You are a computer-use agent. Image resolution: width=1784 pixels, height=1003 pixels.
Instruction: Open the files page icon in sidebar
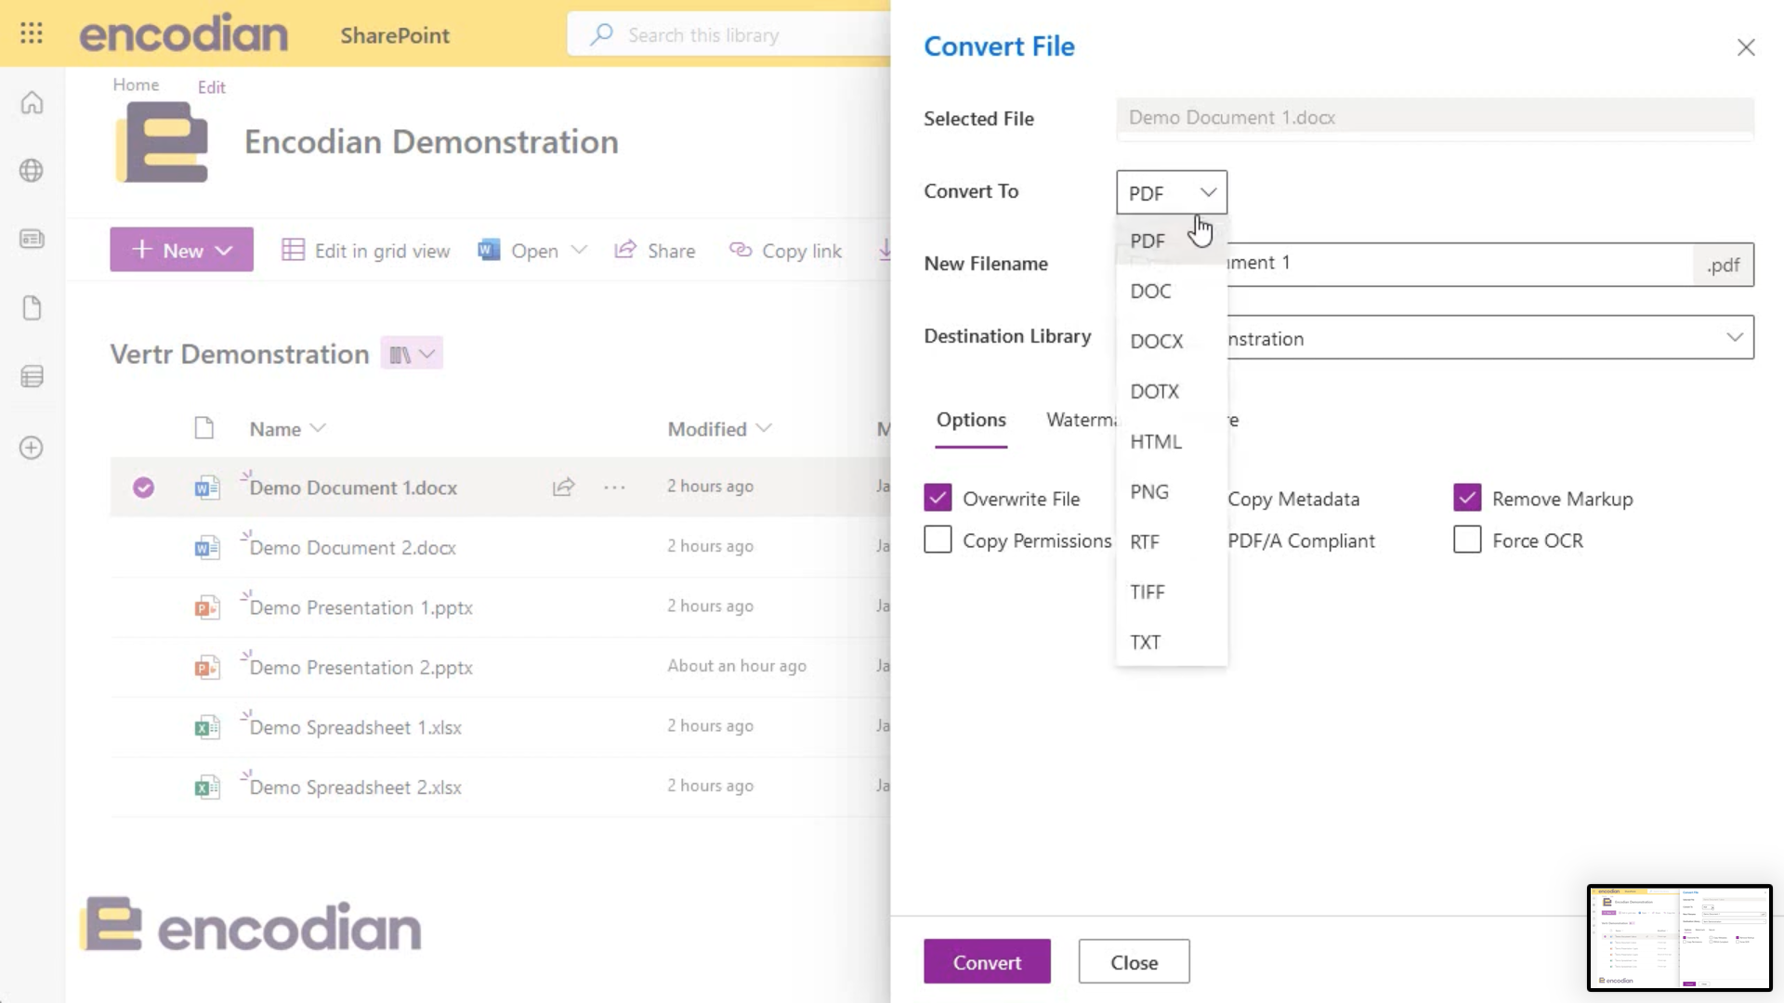pos(32,308)
